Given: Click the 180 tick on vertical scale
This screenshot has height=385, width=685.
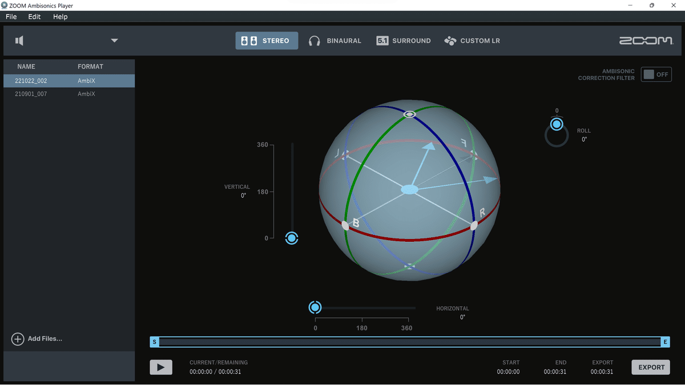Looking at the screenshot, I should (262, 192).
